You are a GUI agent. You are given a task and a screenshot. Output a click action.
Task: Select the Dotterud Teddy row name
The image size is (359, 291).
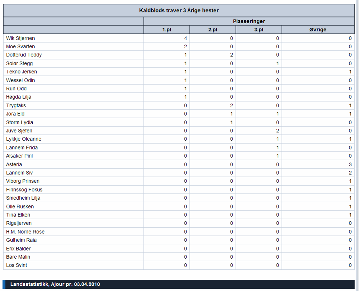click(x=24, y=55)
